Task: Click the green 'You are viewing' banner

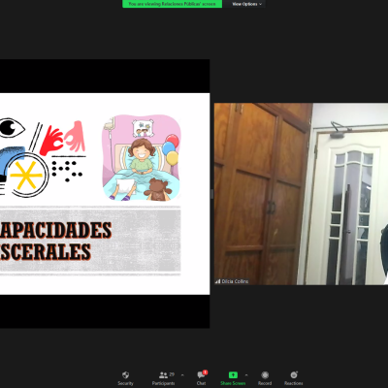Action: coord(172,4)
